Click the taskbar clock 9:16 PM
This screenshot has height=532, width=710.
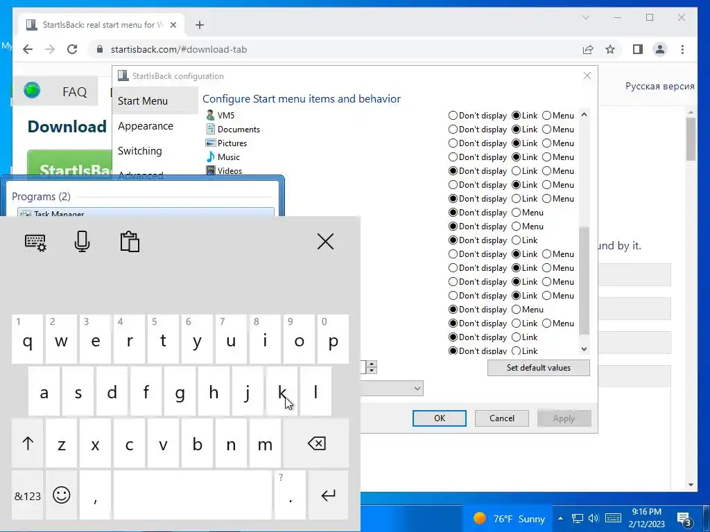(x=647, y=518)
